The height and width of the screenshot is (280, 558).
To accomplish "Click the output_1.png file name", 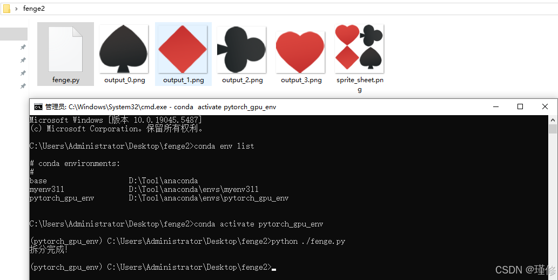I will click(184, 80).
